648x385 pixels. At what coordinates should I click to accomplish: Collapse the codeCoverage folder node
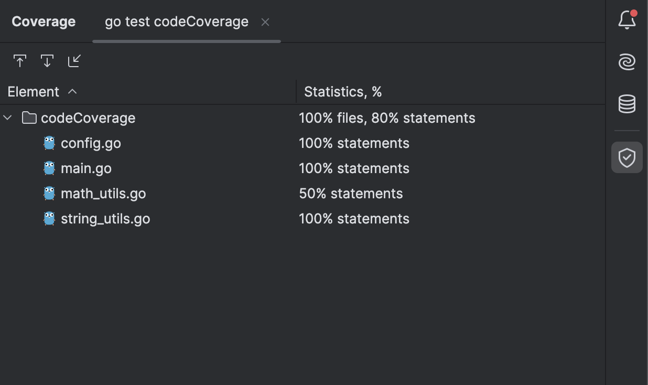(x=7, y=118)
